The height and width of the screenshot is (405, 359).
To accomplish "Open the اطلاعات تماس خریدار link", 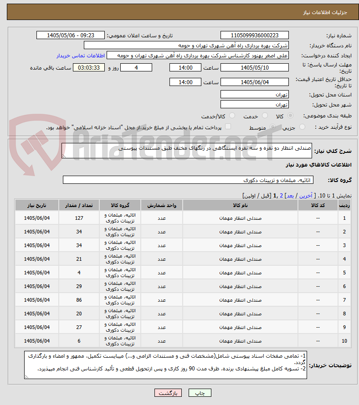I will [81, 56].
